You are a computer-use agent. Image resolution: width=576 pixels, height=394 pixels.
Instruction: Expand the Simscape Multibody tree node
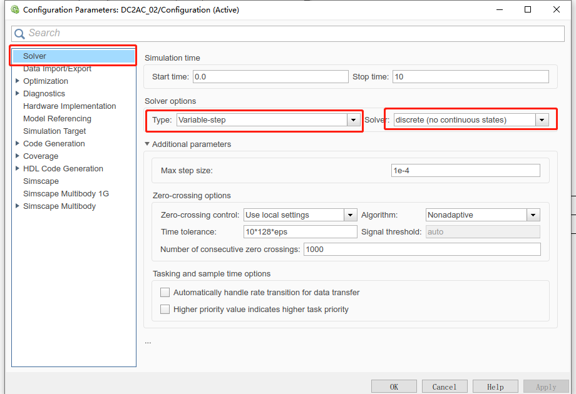(18, 206)
